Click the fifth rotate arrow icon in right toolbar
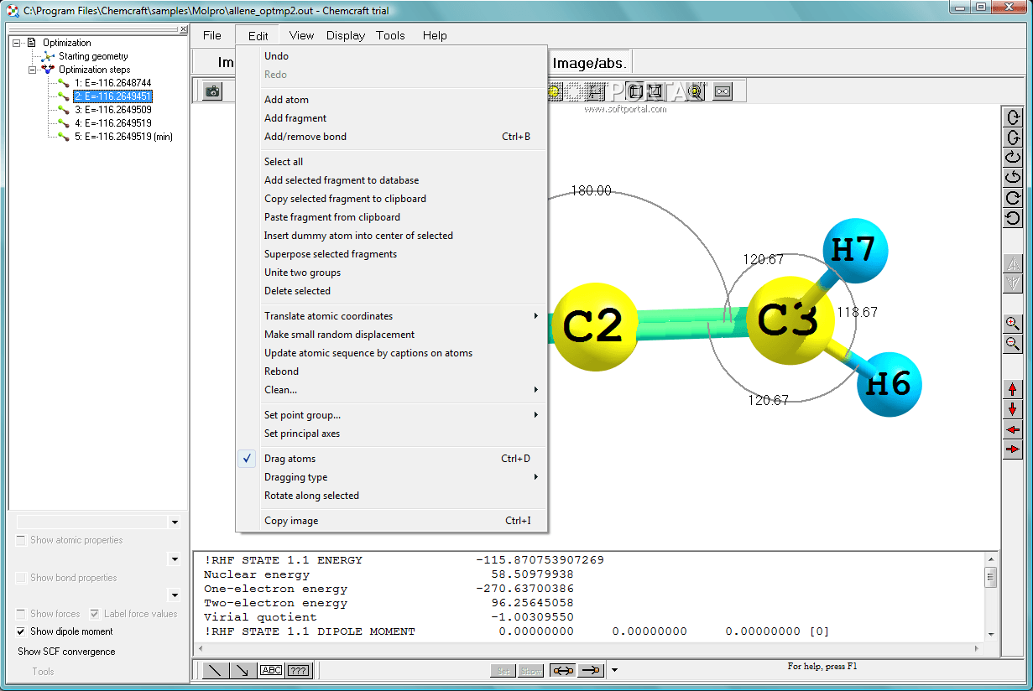 coord(1013,198)
